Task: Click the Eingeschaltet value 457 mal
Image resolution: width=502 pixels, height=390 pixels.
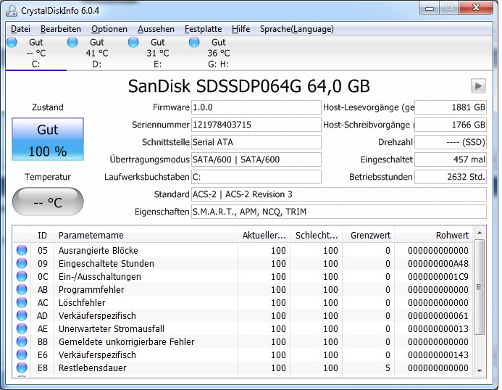Action: pos(451,159)
